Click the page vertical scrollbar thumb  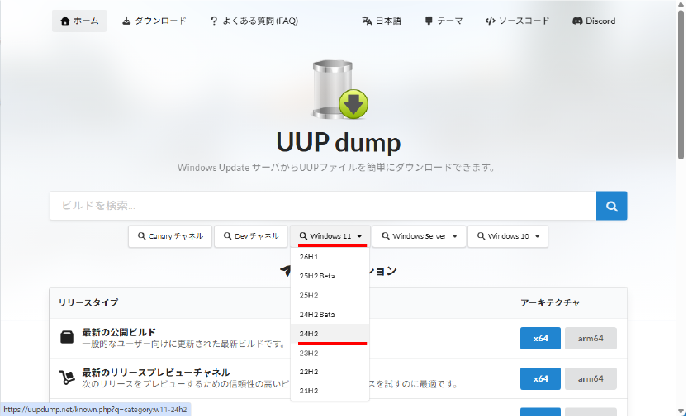tap(681, 84)
